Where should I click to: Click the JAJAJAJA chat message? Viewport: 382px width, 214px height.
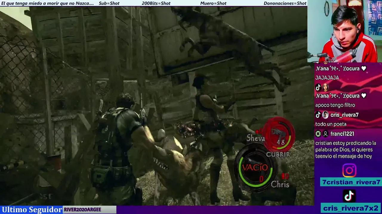coord(327,78)
